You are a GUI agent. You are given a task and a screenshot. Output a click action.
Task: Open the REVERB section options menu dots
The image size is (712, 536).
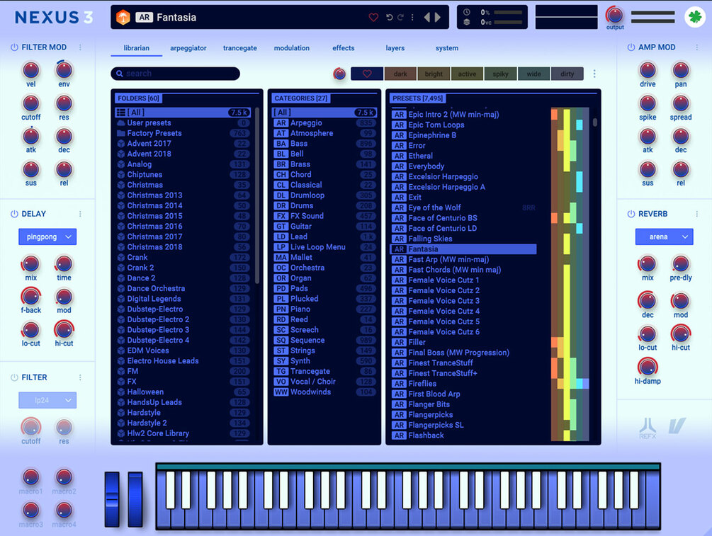pyautogui.click(x=696, y=214)
